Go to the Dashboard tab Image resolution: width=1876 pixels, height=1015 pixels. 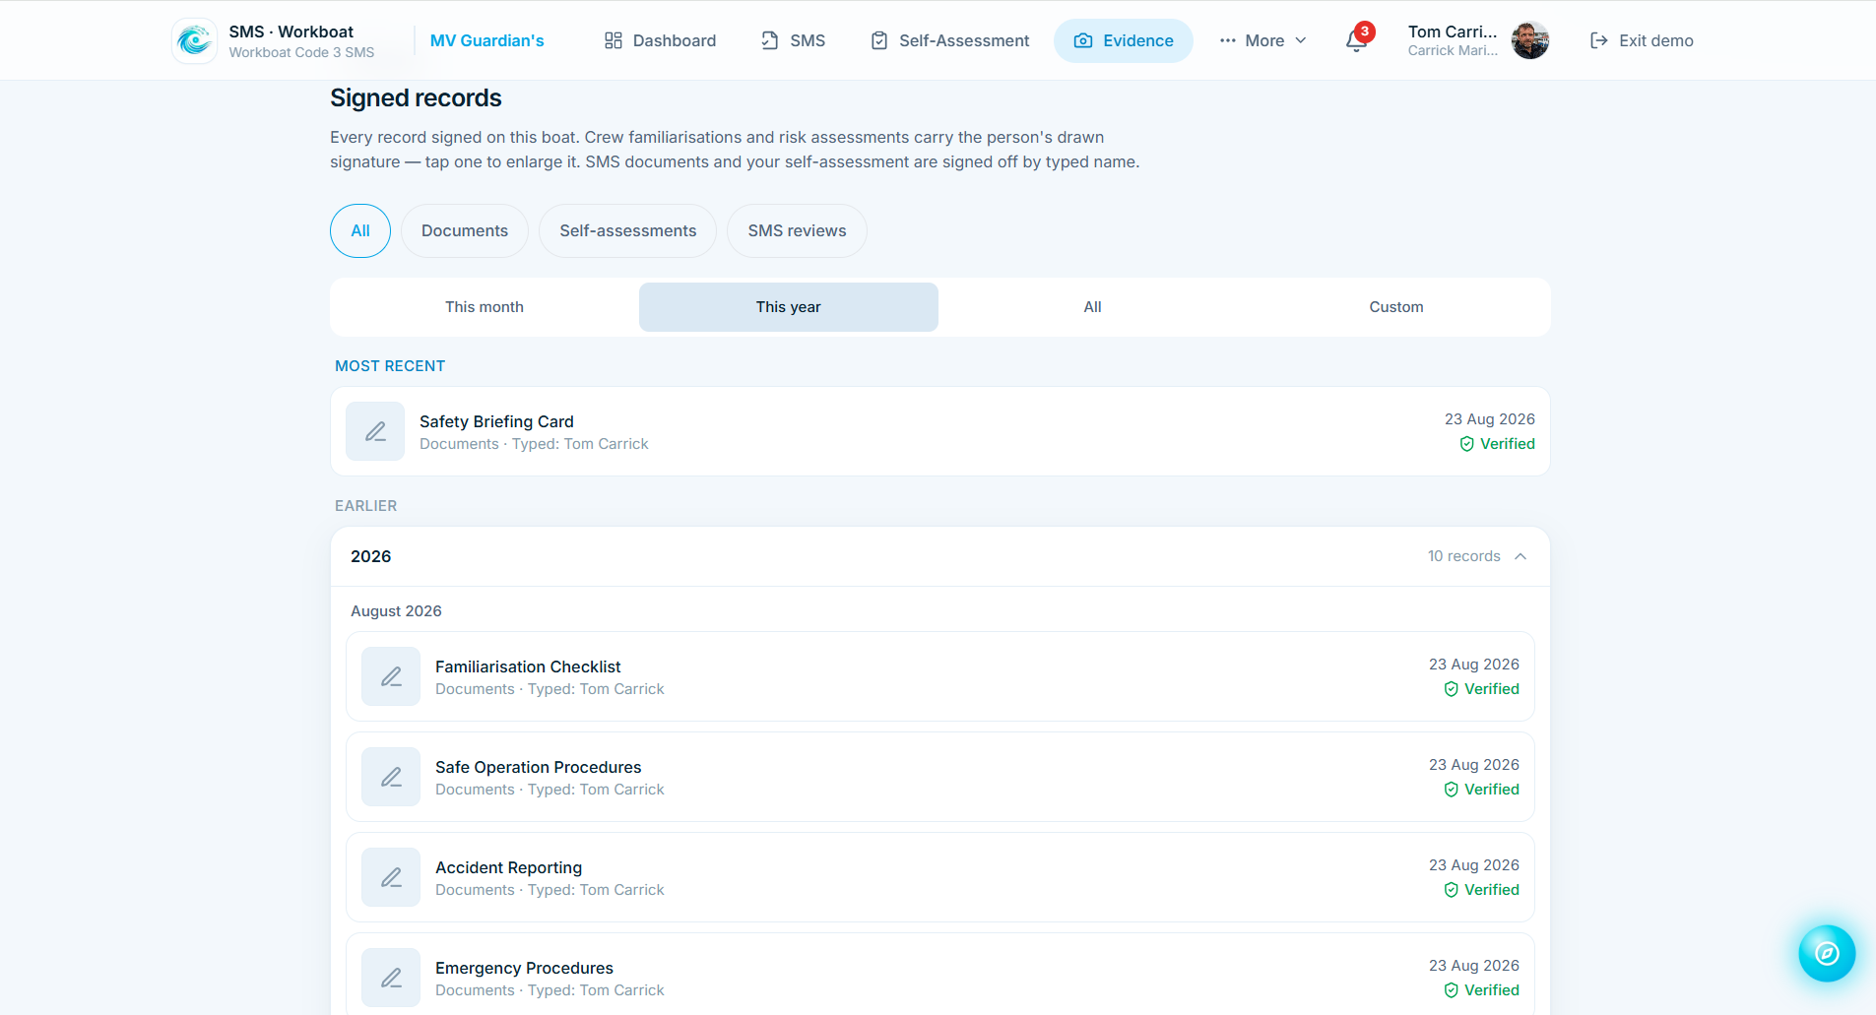pyautogui.click(x=660, y=40)
